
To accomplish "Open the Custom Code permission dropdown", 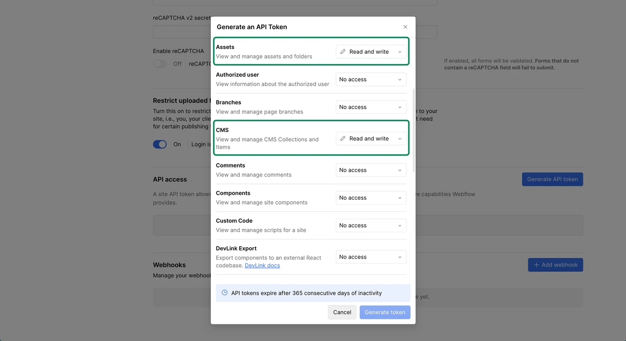I will coord(371,225).
